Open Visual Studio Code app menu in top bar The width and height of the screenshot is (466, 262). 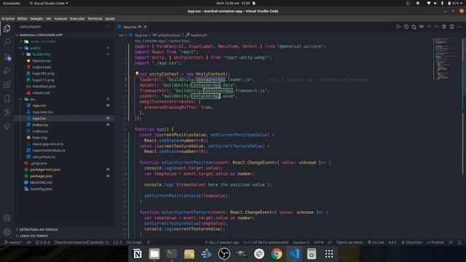coord(49,3)
